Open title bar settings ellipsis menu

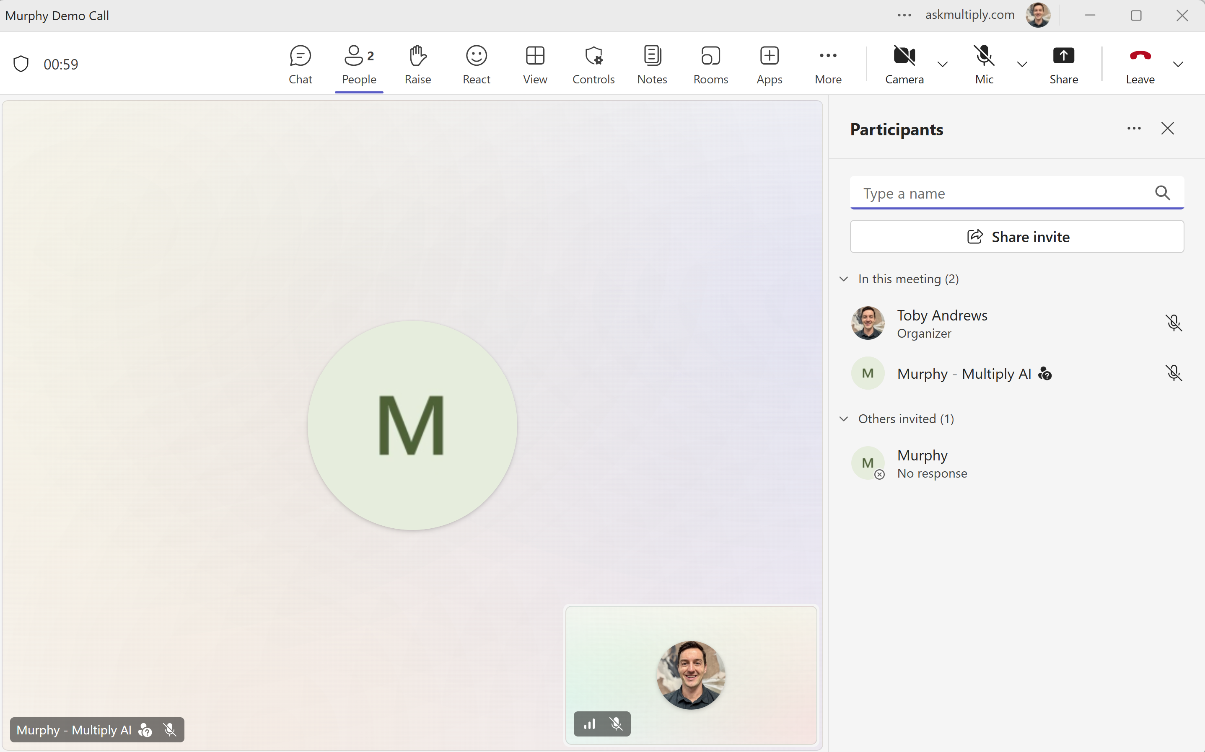(x=904, y=16)
